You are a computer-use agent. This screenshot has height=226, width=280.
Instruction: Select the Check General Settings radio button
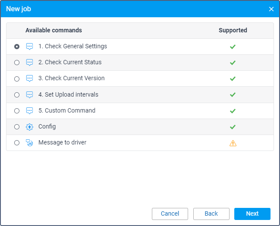(x=17, y=47)
